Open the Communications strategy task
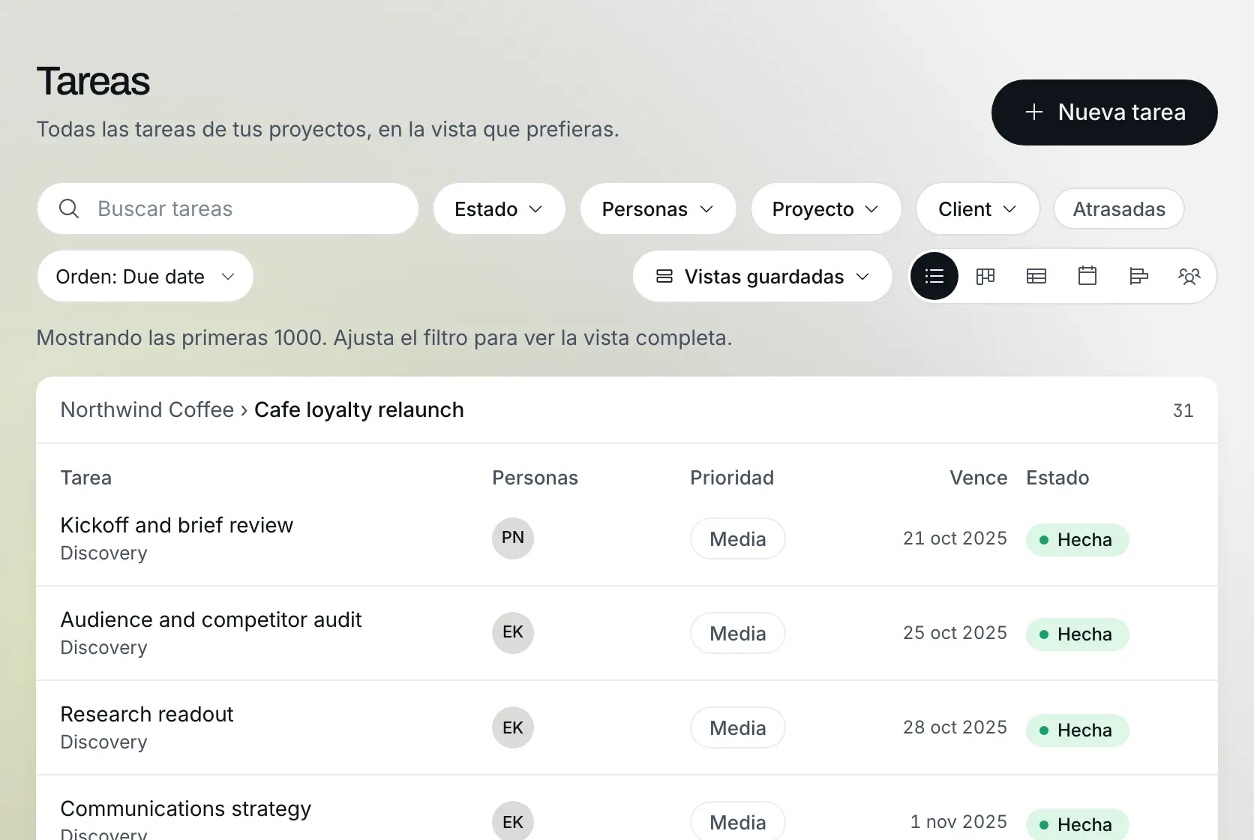 (186, 808)
